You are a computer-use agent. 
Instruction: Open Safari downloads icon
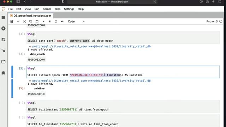click(x=201, y=1)
